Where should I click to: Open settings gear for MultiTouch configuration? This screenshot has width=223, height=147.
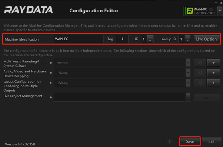tap(200, 63)
